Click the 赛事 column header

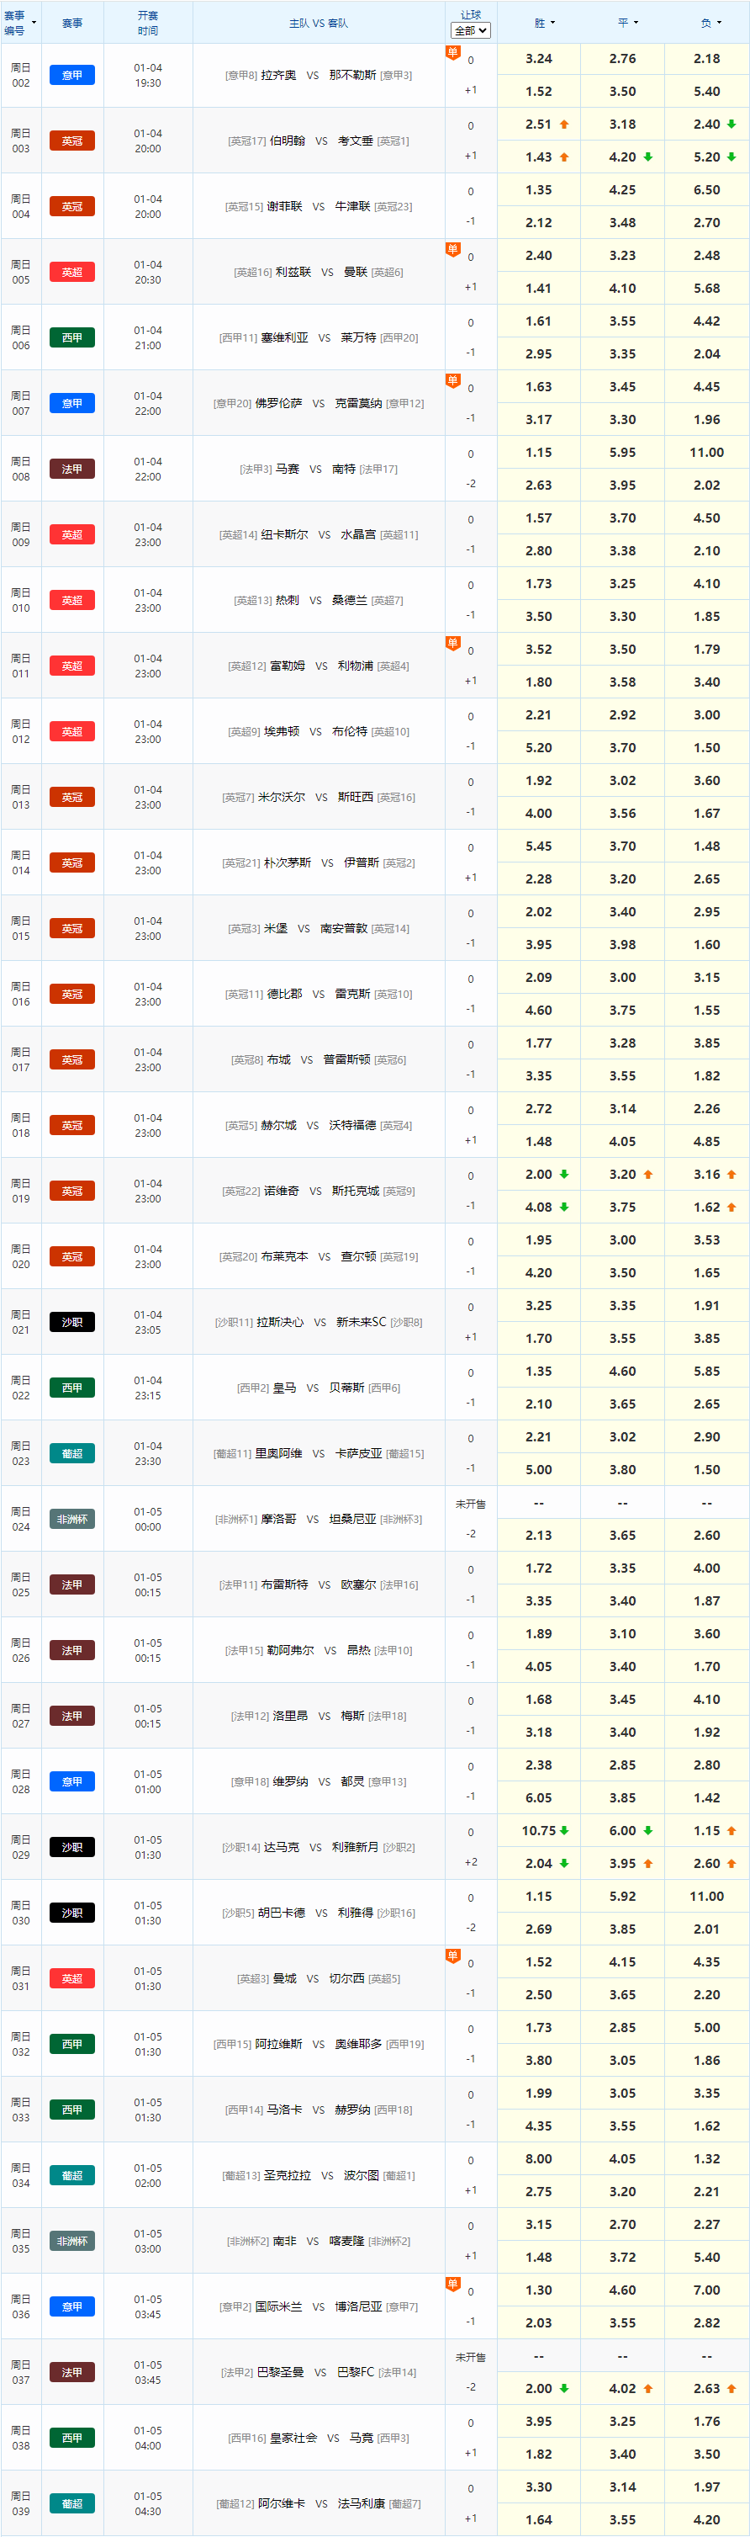point(71,23)
